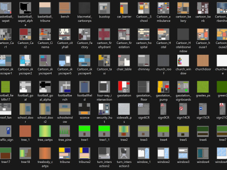Click the Cartoon_house1 texture

pyautogui.click(x=203, y=34)
